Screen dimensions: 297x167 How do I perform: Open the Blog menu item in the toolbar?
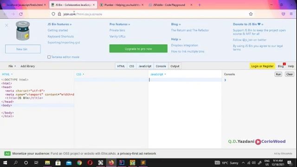(x=281, y=66)
